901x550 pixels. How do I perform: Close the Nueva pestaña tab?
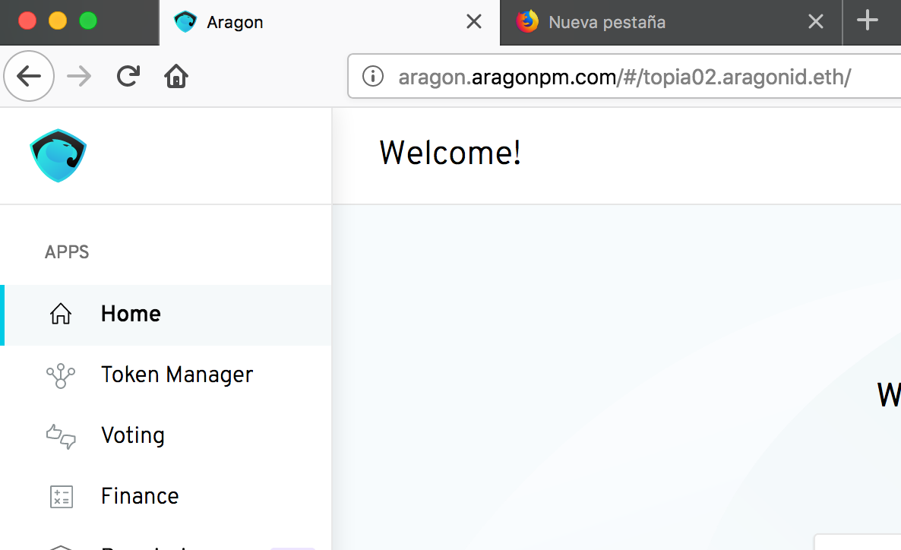pyautogui.click(x=816, y=22)
